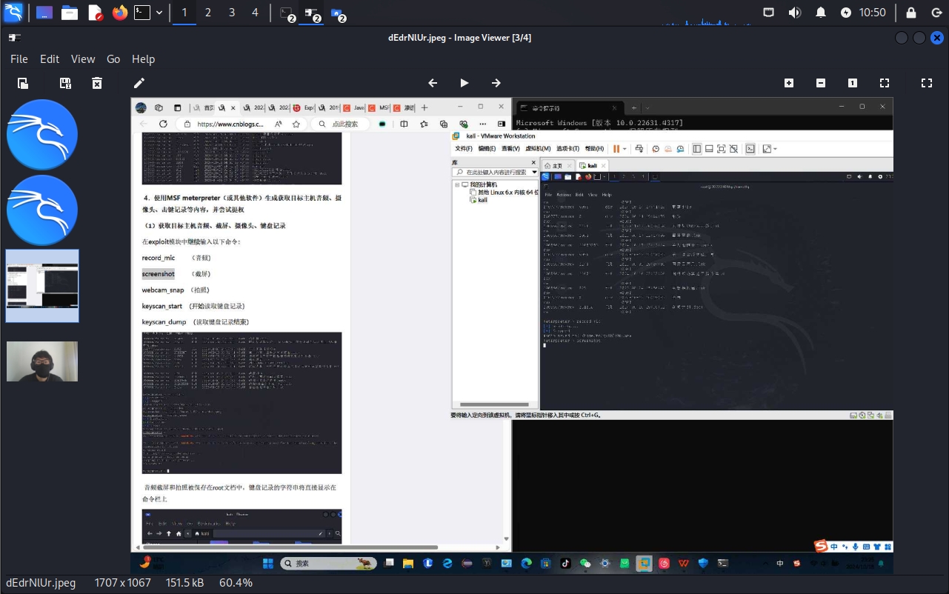The height and width of the screenshot is (594, 949).
Task: Go to the next image arrow
Action: [x=496, y=83]
